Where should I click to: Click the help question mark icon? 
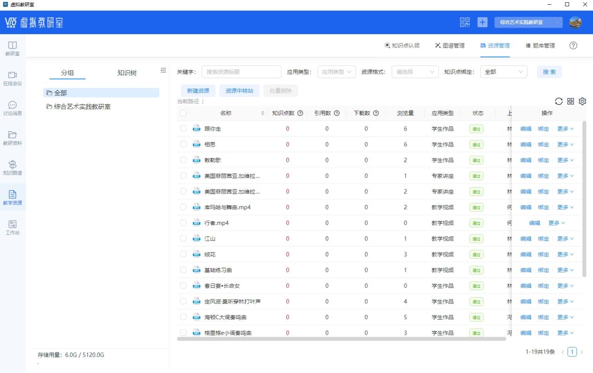[x=573, y=45]
